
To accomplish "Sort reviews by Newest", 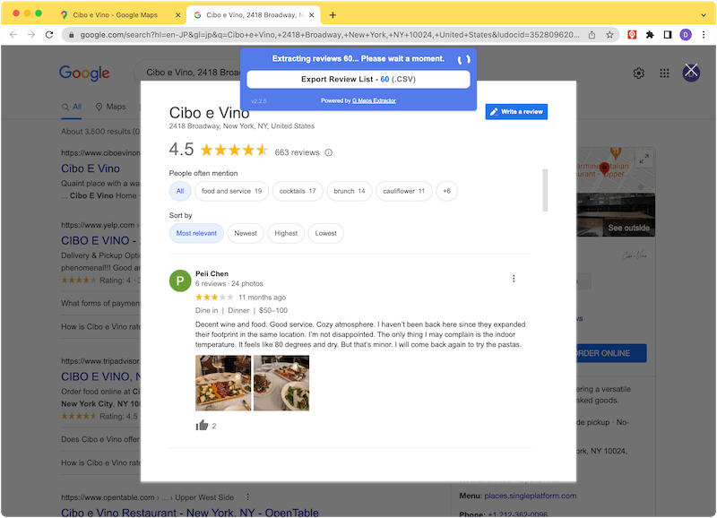I will pos(246,233).
